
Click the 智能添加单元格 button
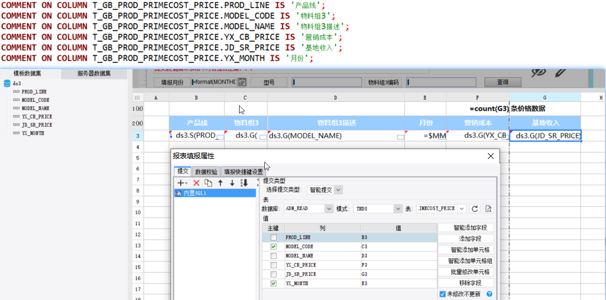tap(465, 249)
